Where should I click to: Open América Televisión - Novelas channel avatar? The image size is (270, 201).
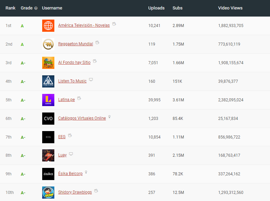(x=48, y=26)
